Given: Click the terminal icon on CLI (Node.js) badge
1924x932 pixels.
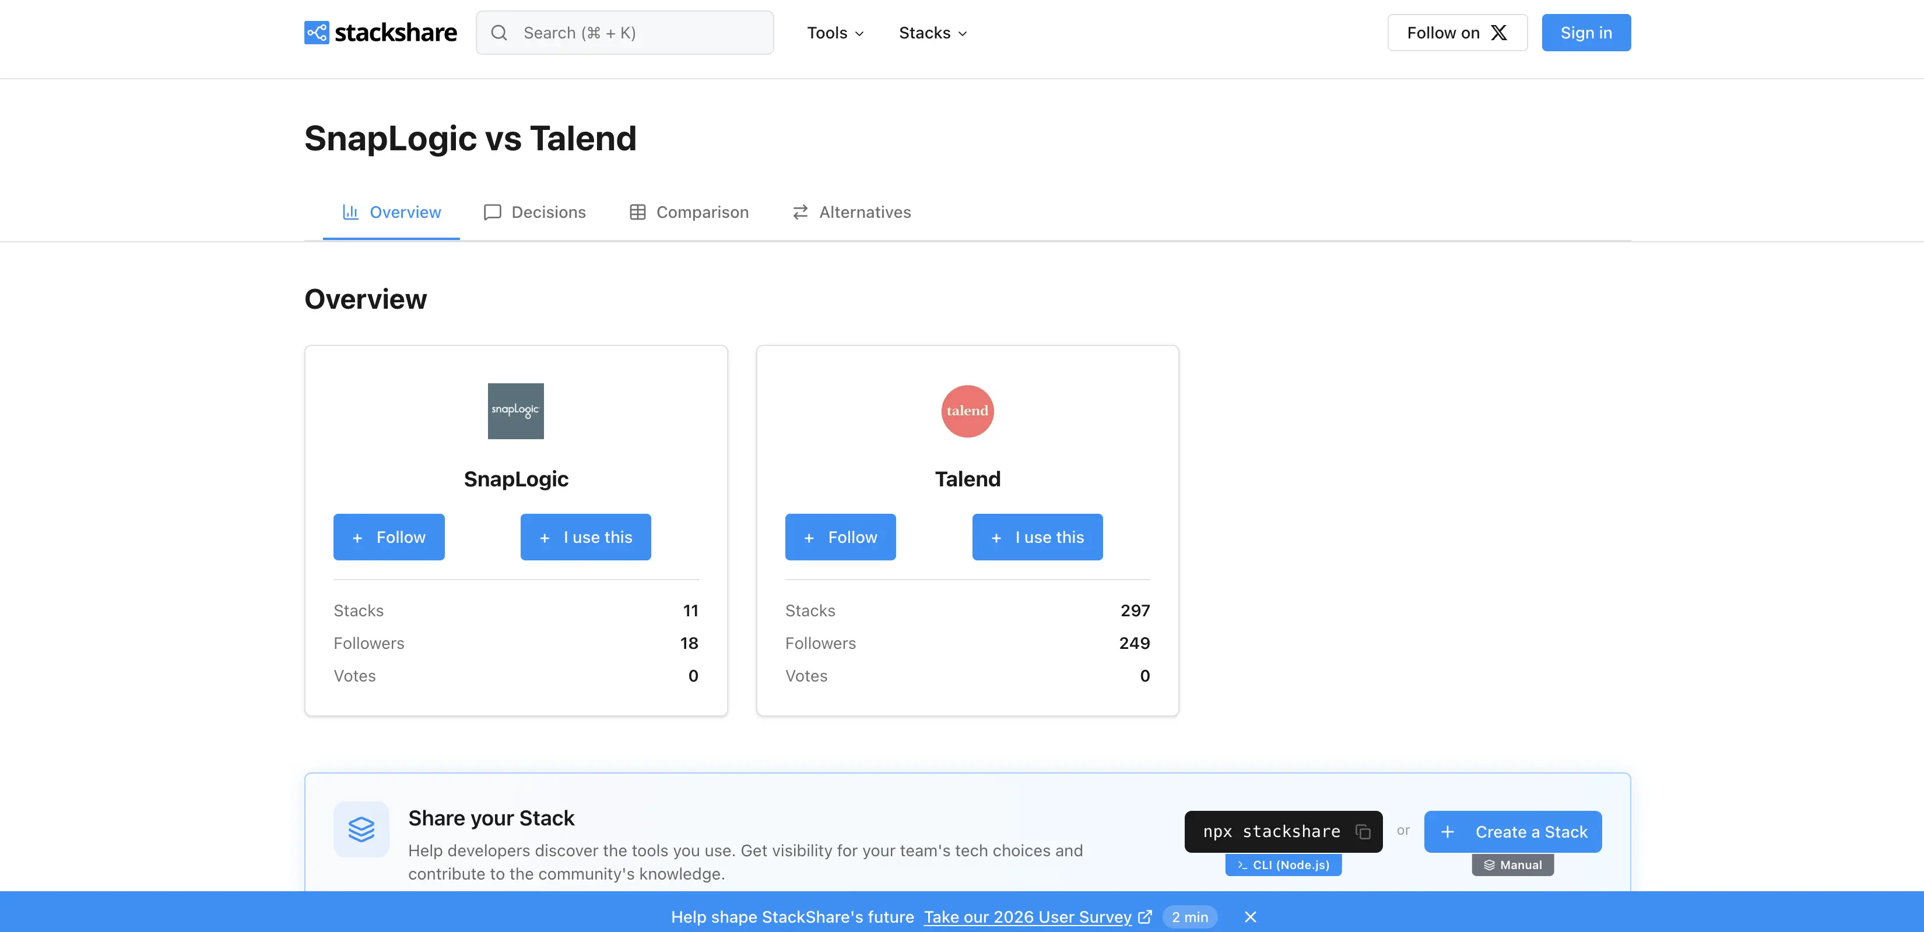Looking at the screenshot, I should [x=1242, y=865].
